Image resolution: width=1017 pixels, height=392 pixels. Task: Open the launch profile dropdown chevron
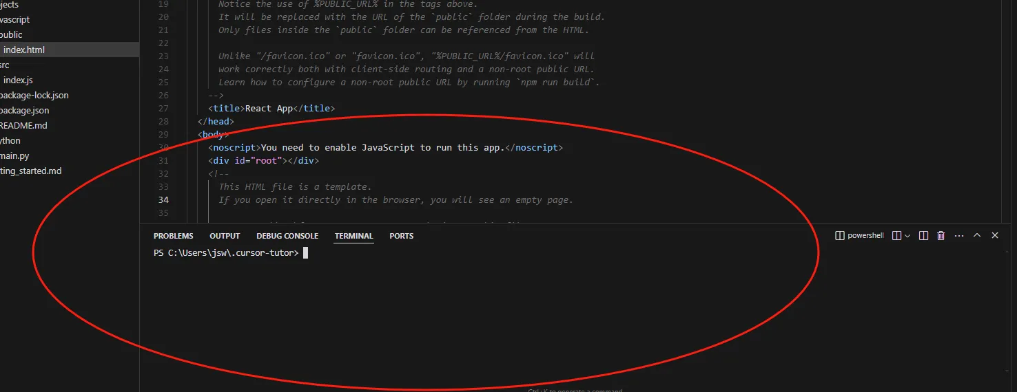click(x=907, y=236)
